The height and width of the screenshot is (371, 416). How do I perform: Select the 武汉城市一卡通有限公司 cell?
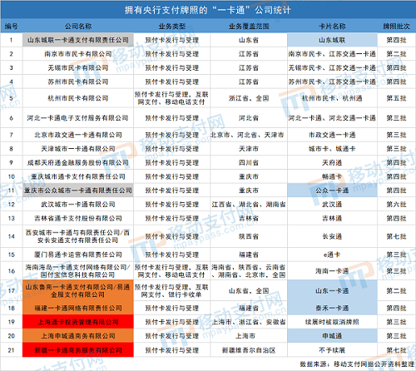point(78,205)
